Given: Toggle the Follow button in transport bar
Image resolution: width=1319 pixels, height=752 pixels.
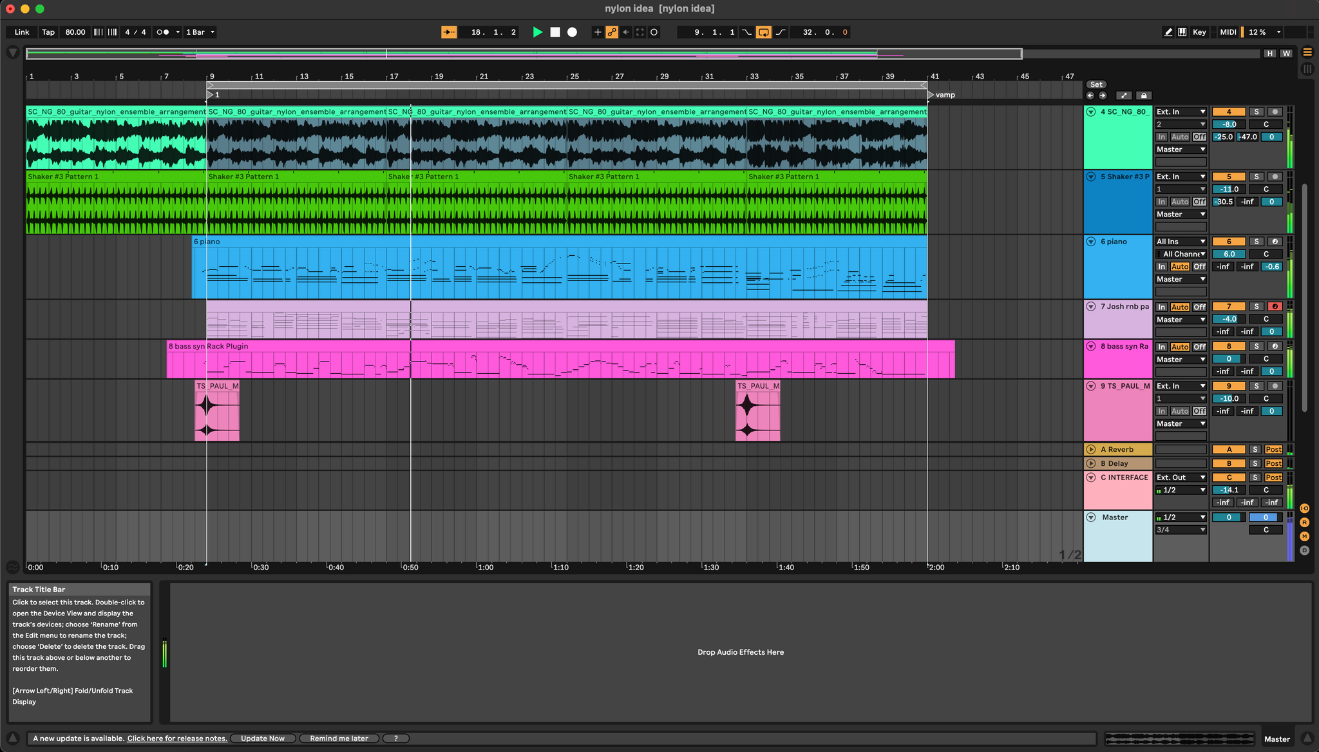Looking at the screenshot, I should 449,32.
